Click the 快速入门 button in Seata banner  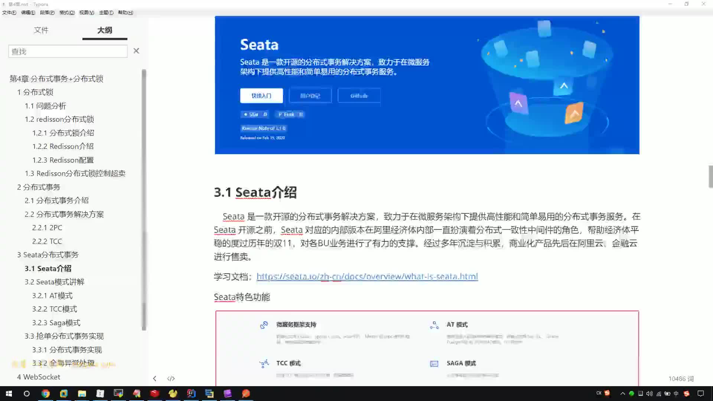click(x=261, y=96)
